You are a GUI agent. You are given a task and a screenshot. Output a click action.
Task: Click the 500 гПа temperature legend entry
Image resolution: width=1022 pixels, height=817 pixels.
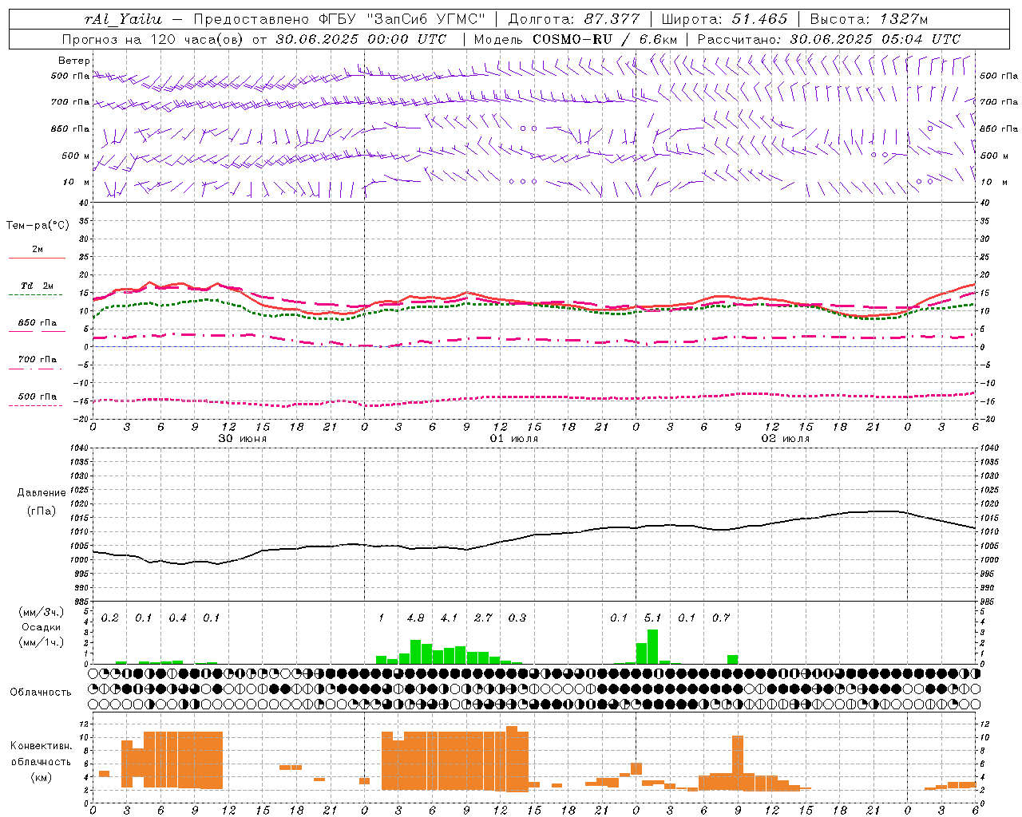click(x=37, y=397)
